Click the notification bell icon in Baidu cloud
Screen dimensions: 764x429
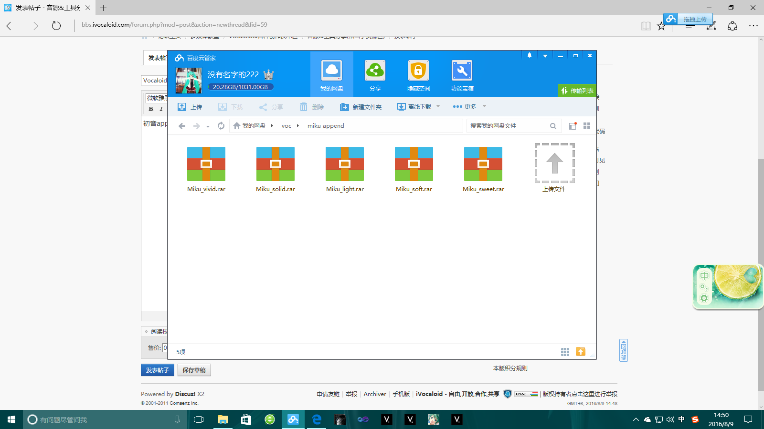click(529, 55)
